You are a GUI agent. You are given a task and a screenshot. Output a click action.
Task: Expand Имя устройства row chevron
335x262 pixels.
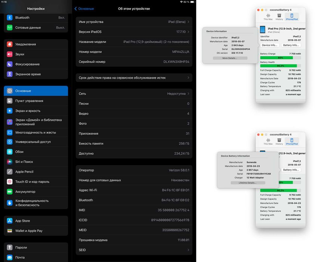coord(188,22)
